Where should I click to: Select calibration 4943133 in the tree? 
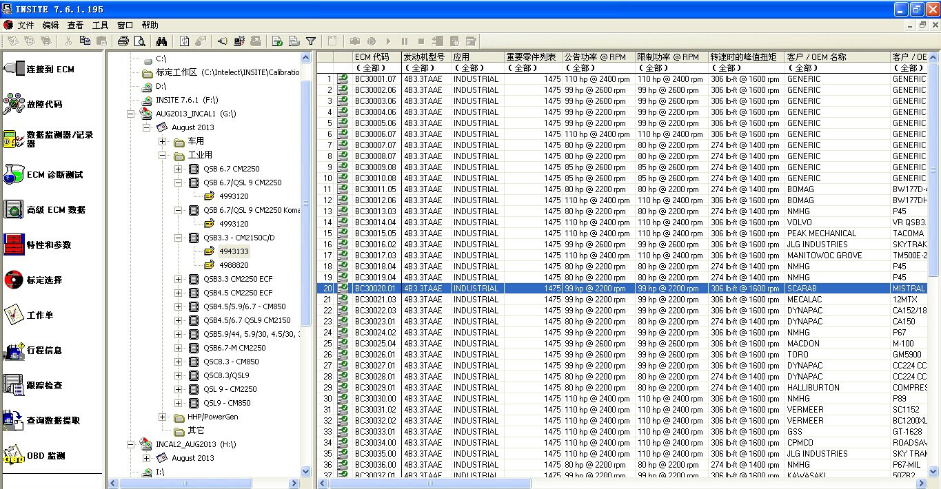234,251
